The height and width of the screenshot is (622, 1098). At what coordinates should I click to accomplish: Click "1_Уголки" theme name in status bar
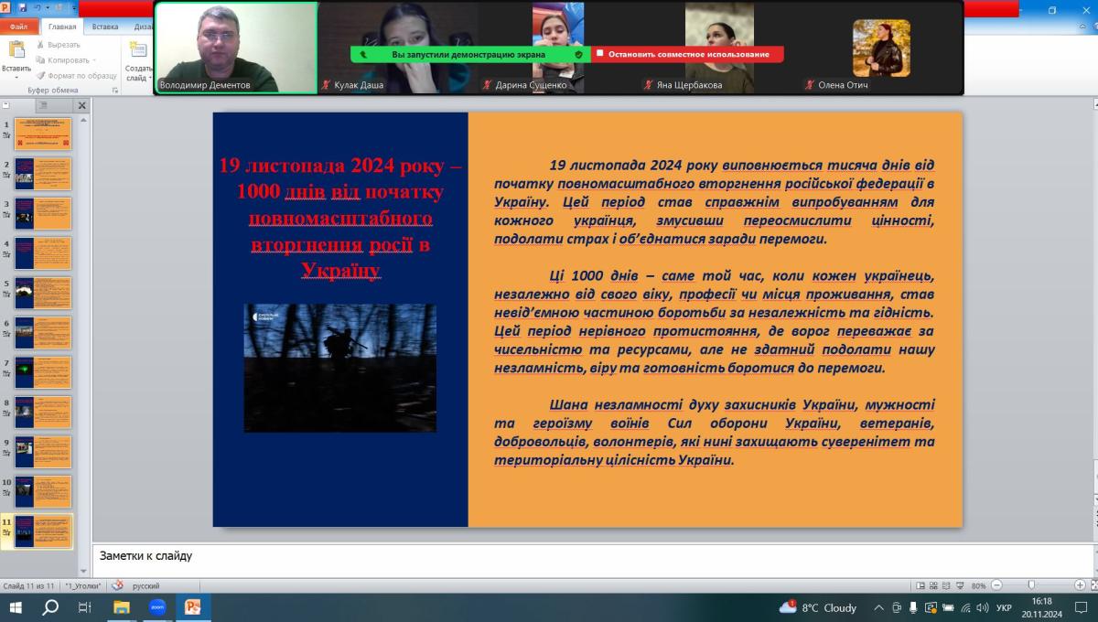84,585
